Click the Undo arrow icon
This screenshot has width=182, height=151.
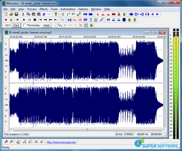tap(49, 14)
